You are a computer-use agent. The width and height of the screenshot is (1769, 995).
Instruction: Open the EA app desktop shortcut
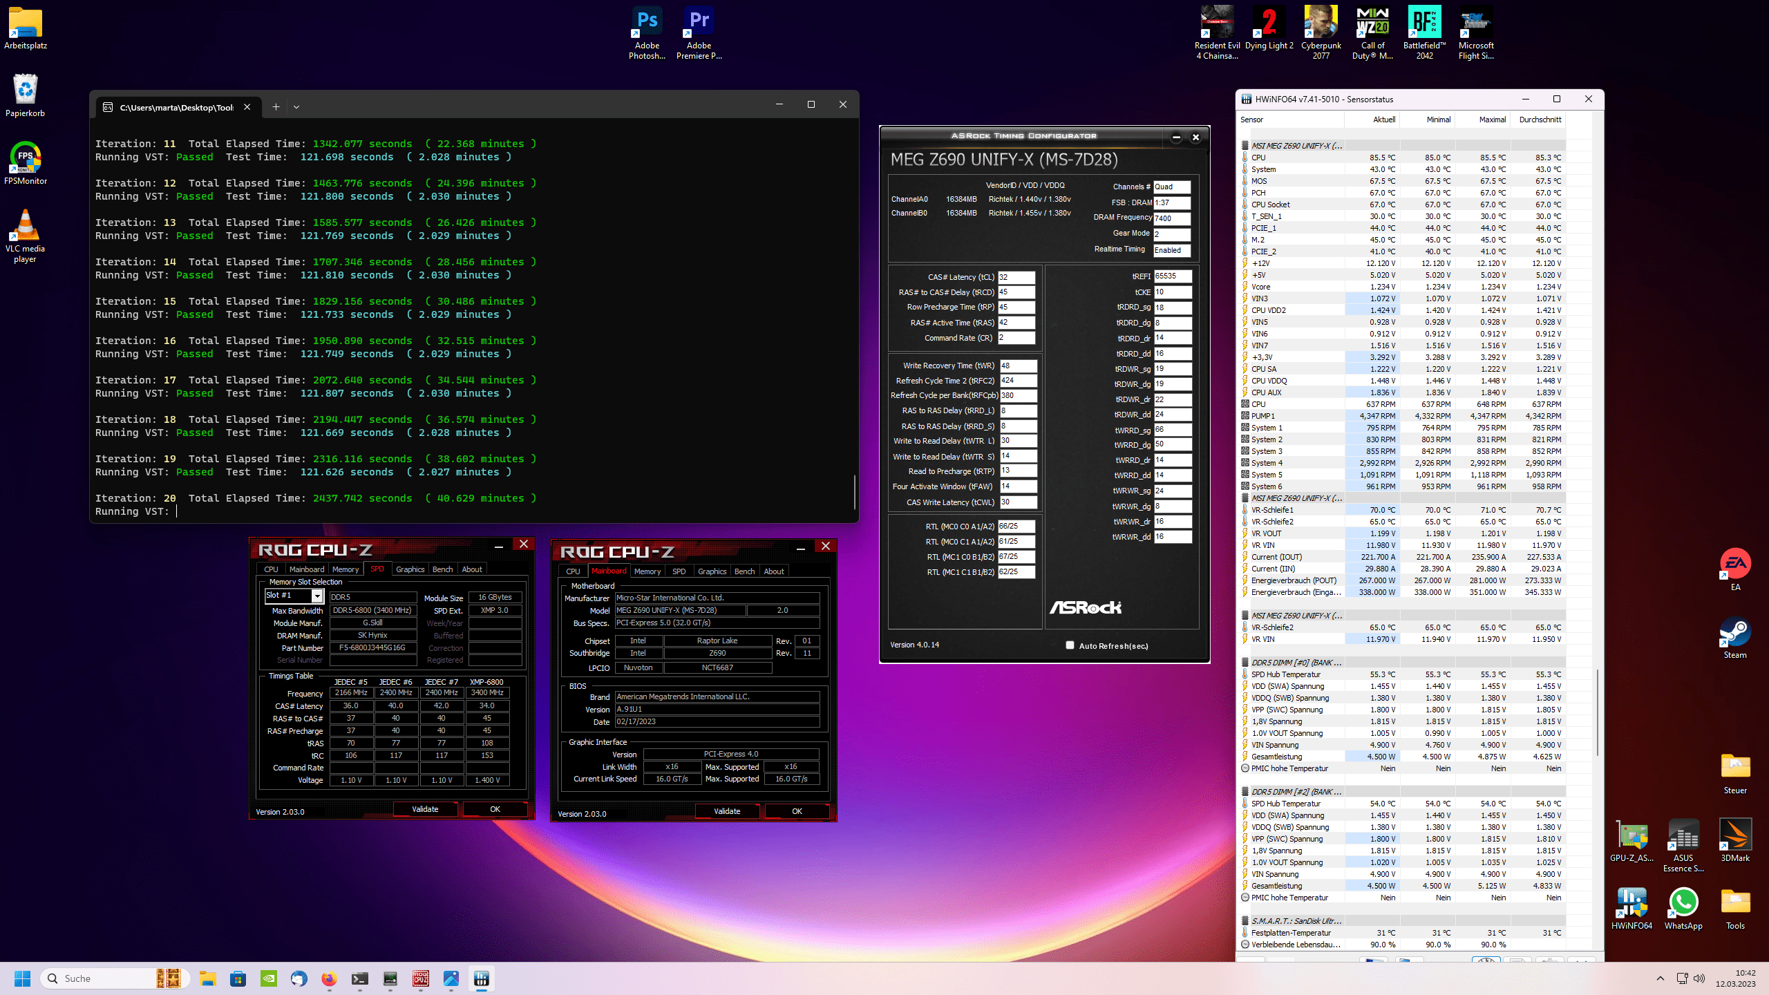(1735, 569)
